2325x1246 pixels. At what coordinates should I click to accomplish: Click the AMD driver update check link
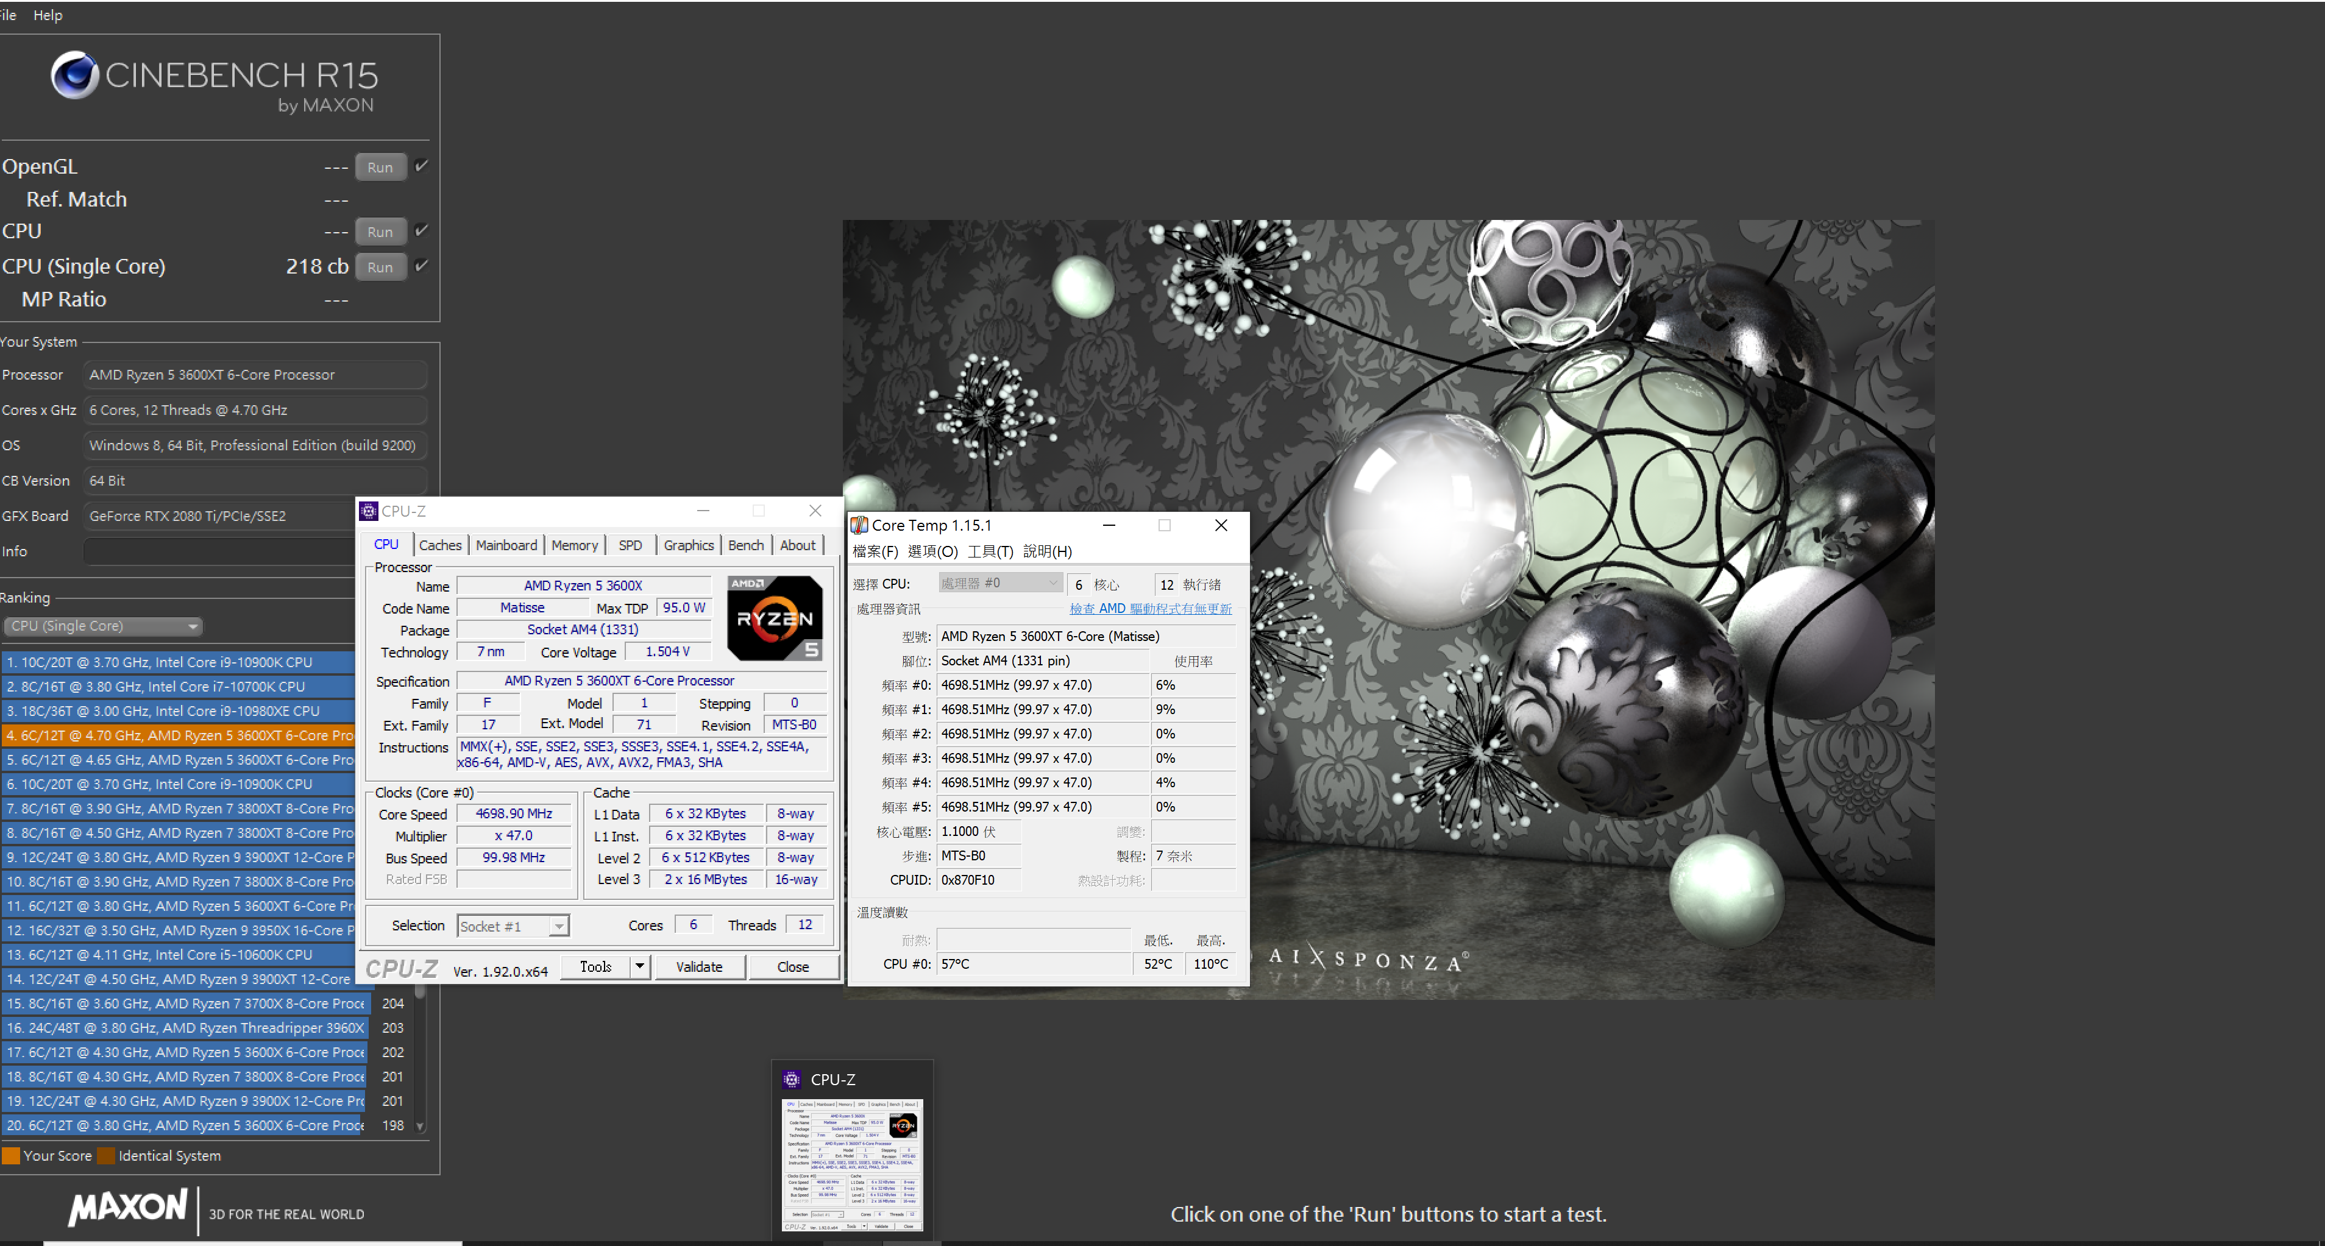click(x=1151, y=608)
